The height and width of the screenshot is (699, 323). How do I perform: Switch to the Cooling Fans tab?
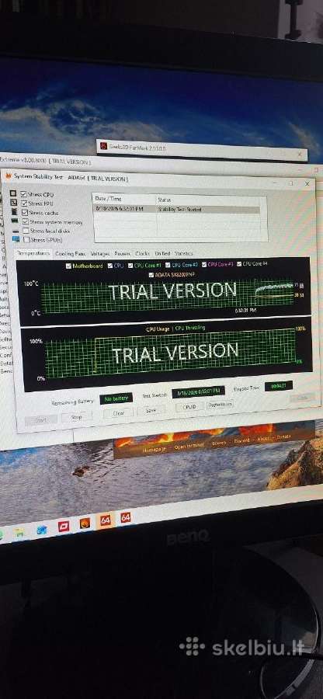(70, 253)
